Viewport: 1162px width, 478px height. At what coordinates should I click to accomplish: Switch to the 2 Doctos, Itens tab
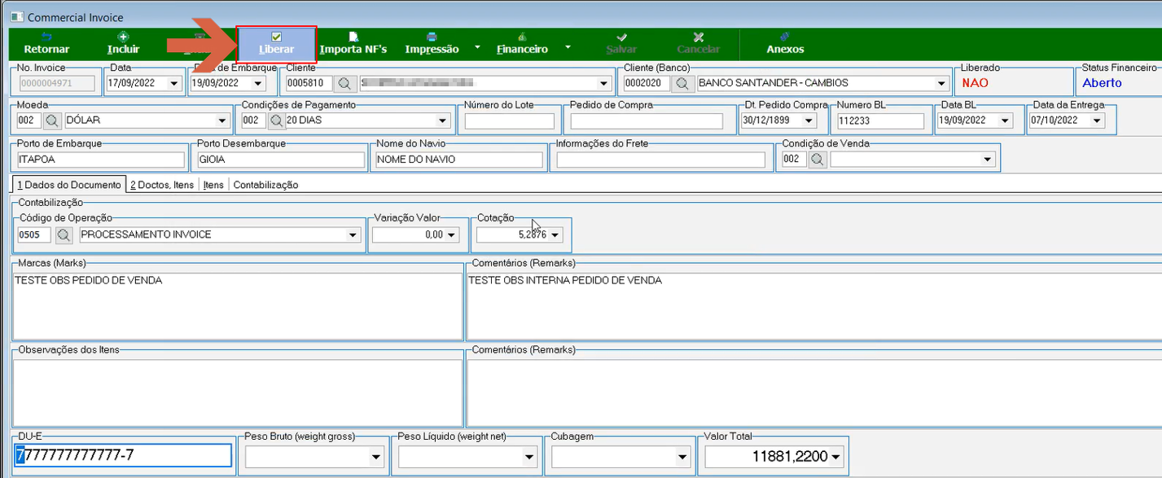coord(162,185)
